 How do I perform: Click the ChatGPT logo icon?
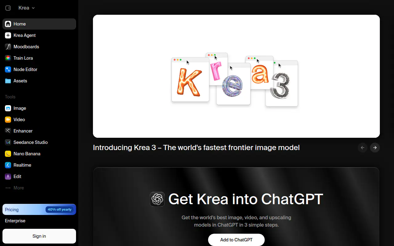click(x=157, y=199)
